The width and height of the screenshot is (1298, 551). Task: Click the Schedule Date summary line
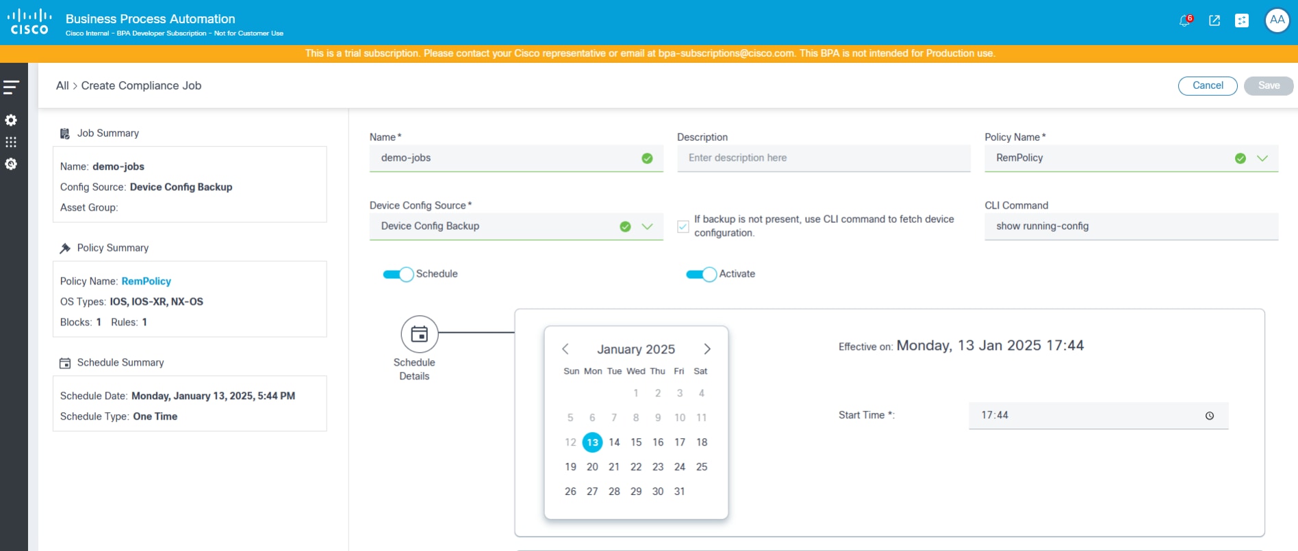[x=177, y=396]
